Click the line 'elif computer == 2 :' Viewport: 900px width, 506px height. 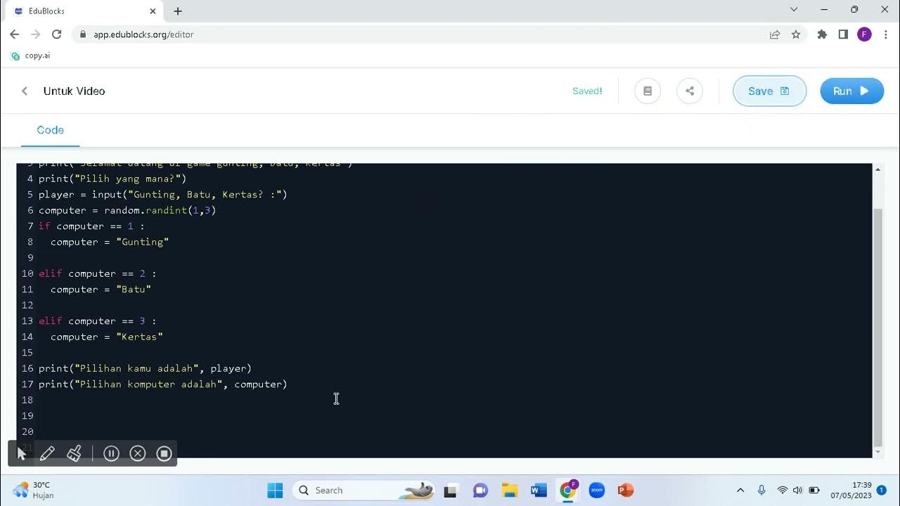pos(98,273)
